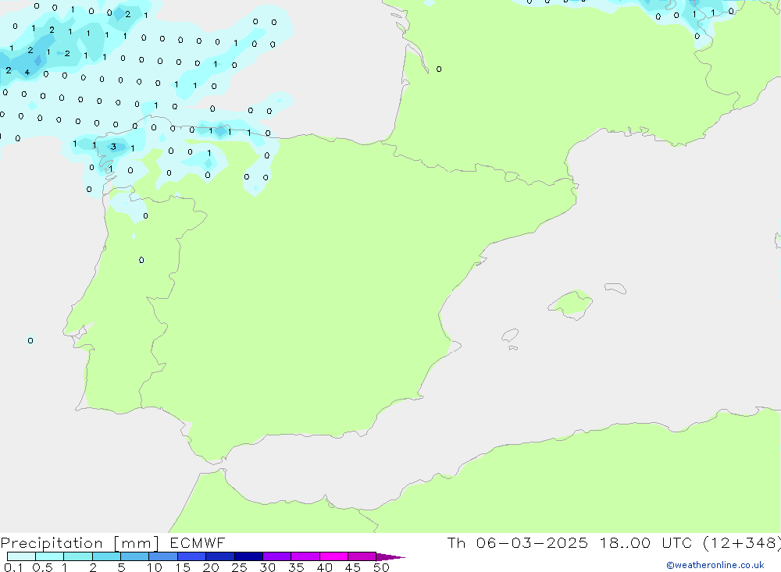This screenshot has height=572, width=781.
Task: Click the 15–20 mm legend color swatch
Action: [192, 556]
